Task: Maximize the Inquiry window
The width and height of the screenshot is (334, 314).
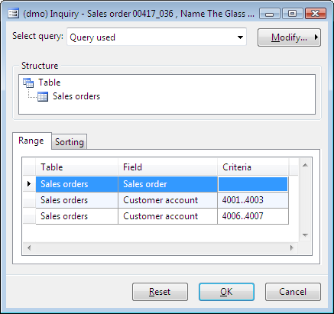Action: pyautogui.click(x=293, y=14)
